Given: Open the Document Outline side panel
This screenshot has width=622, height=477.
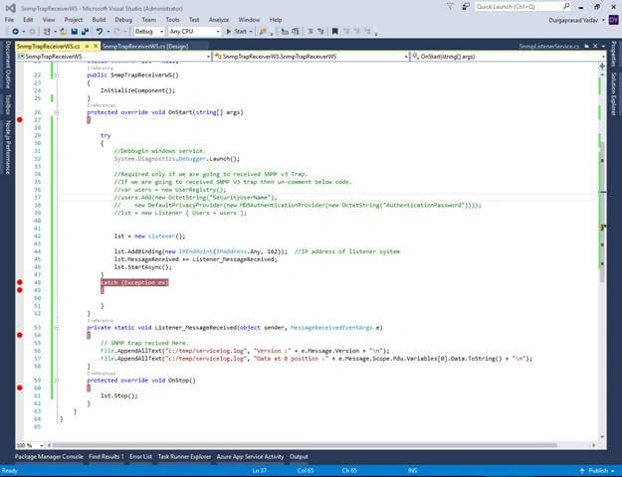Looking at the screenshot, I should coord(8,65).
